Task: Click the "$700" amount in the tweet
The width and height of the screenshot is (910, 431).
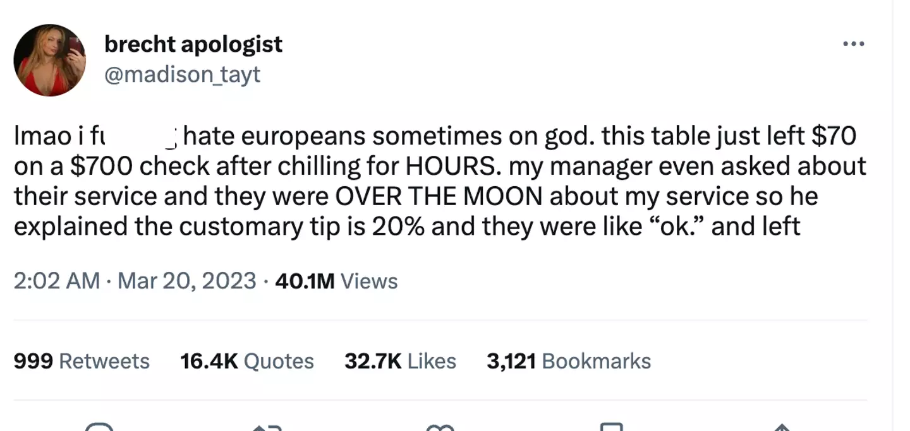Action: (102, 166)
